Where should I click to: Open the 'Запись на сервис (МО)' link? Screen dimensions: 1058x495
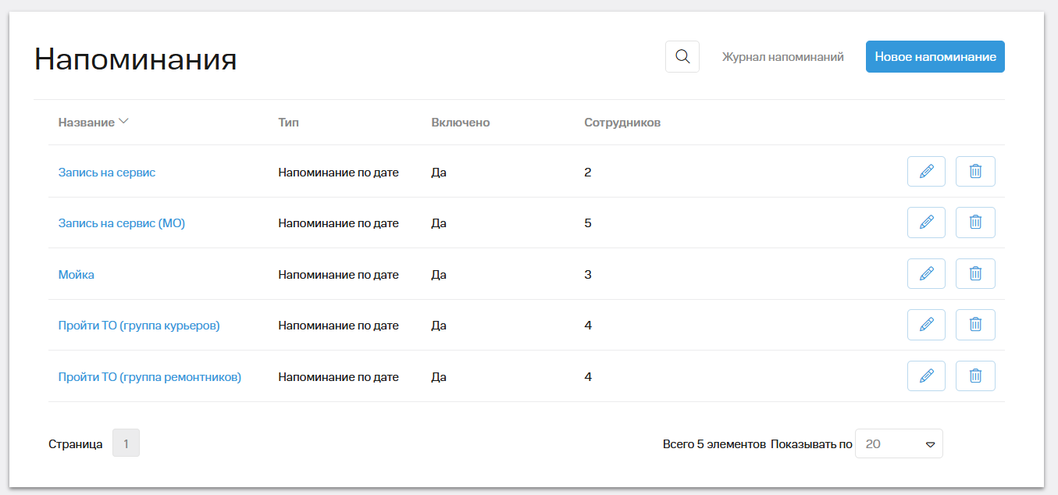point(122,223)
